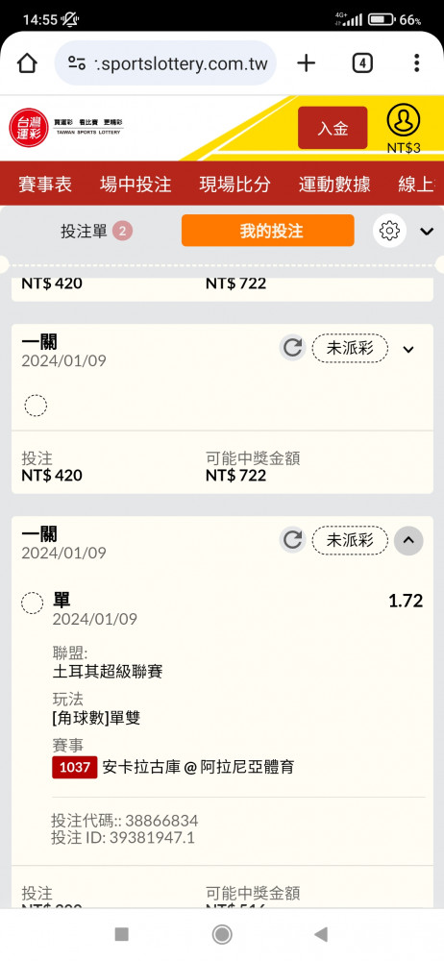Tap the Taiwan Sports Lottery logo

coord(66,128)
